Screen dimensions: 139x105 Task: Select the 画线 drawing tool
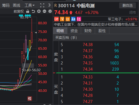[x=17, y=5]
